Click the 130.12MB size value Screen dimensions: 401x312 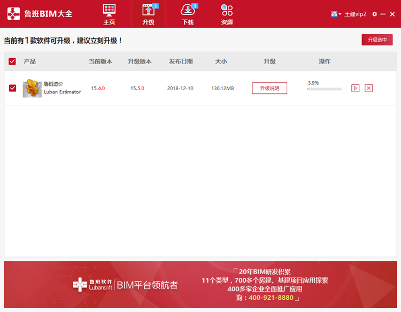click(x=222, y=89)
